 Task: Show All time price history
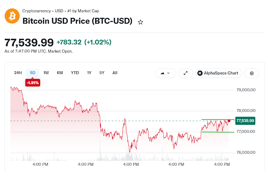(x=115, y=73)
